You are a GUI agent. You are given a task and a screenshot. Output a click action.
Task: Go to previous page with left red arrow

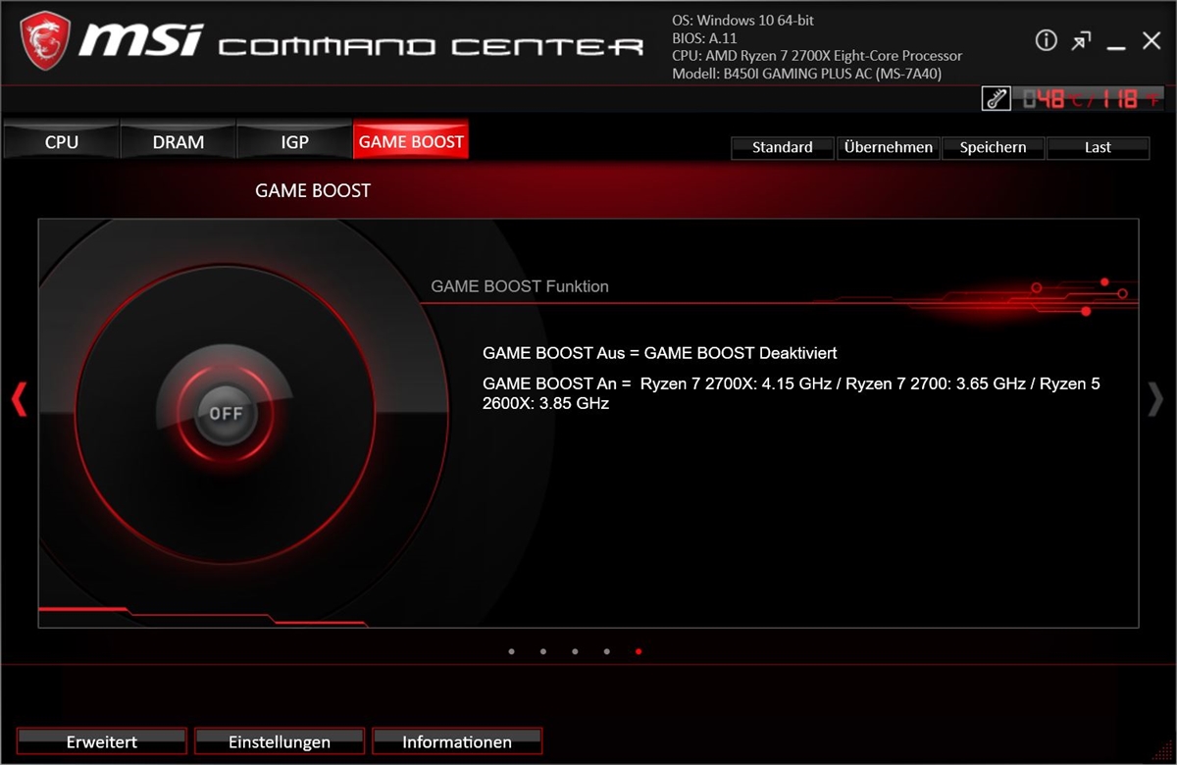(x=18, y=399)
